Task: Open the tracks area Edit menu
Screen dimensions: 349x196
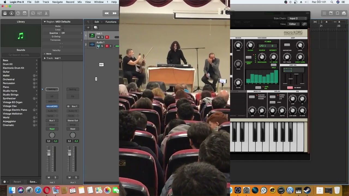Action: click(x=98, y=22)
